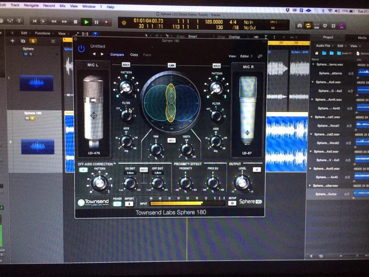Click the tuner icon in control bar
Screen dimensions: 369x277
click(x=300, y=26)
